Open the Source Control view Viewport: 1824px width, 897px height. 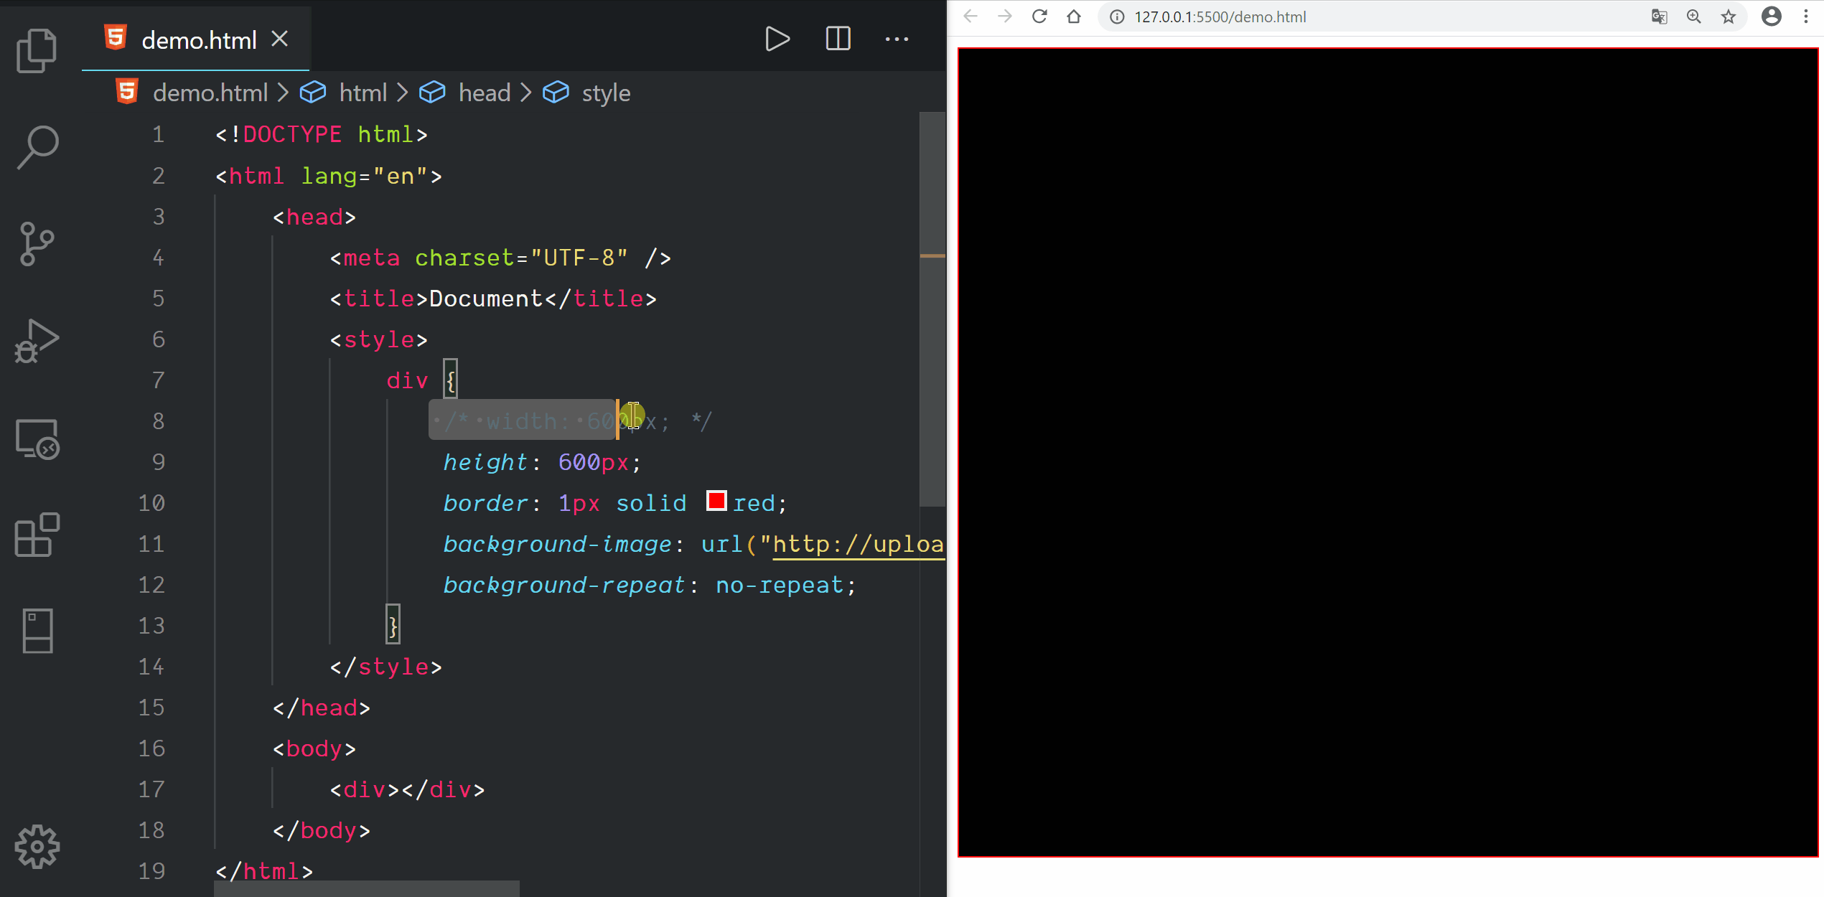coord(36,244)
